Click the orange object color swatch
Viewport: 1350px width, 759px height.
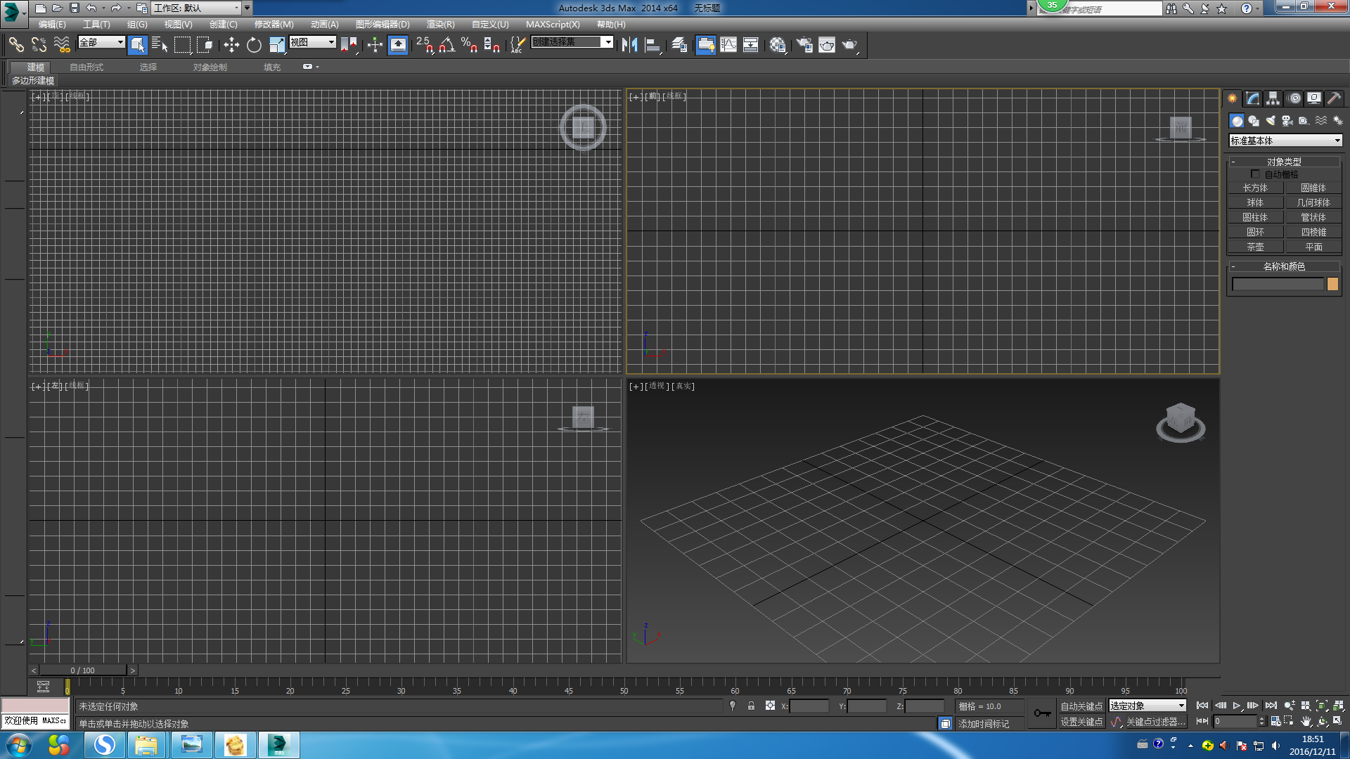coord(1332,285)
